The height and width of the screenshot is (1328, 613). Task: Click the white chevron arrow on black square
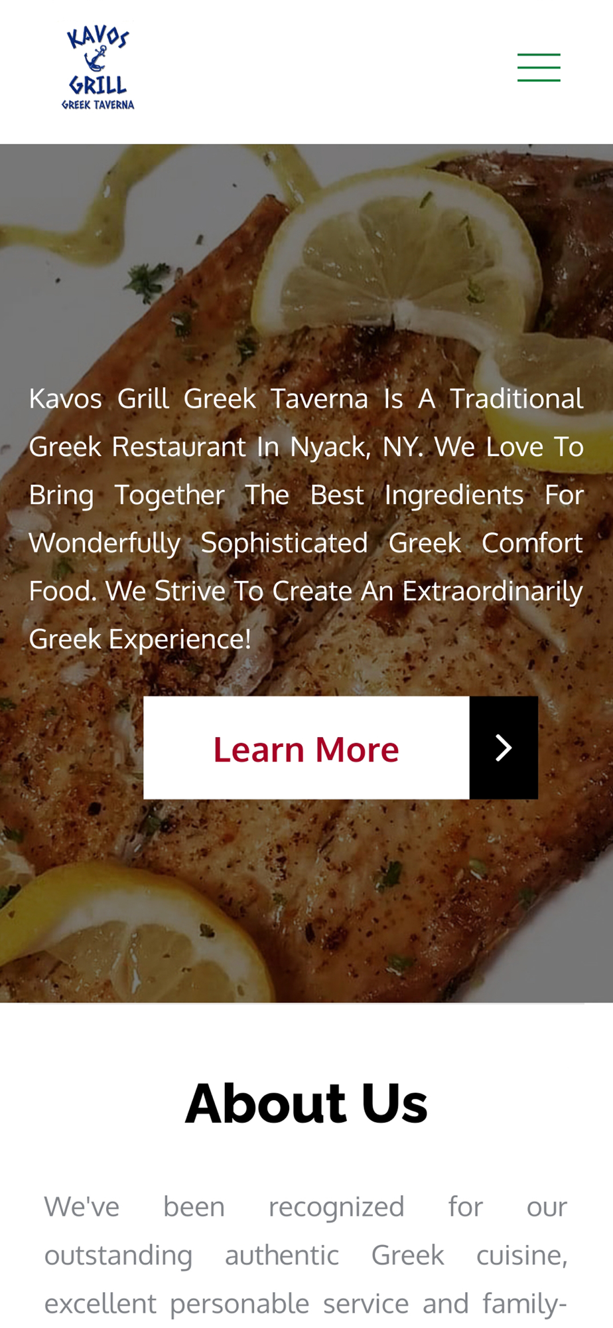[504, 748]
